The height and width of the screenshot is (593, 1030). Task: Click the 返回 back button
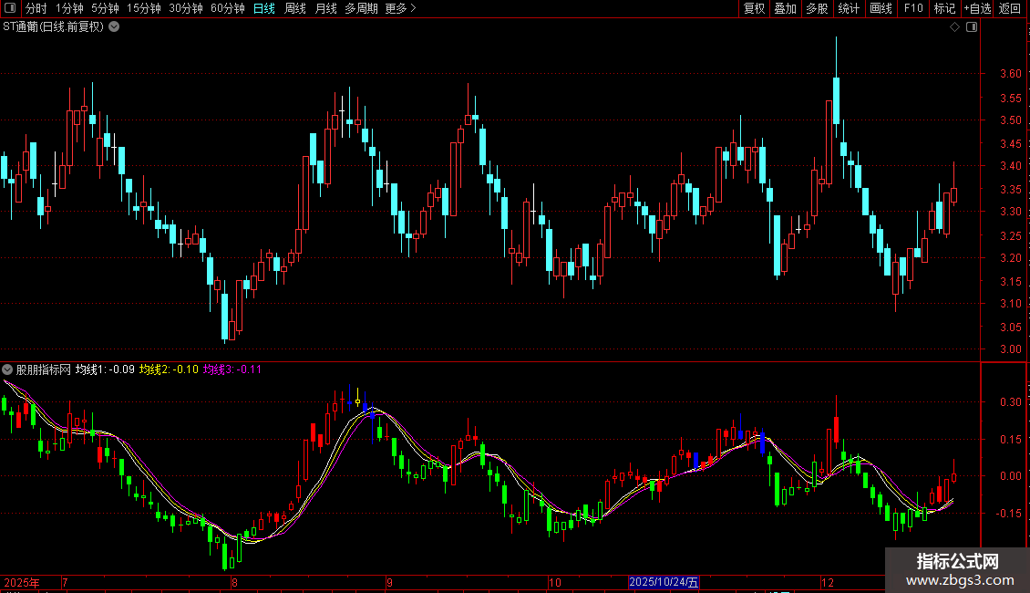point(1010,8)
